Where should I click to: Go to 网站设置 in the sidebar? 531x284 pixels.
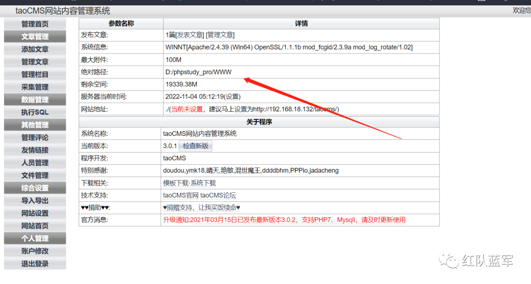(35, 213)
